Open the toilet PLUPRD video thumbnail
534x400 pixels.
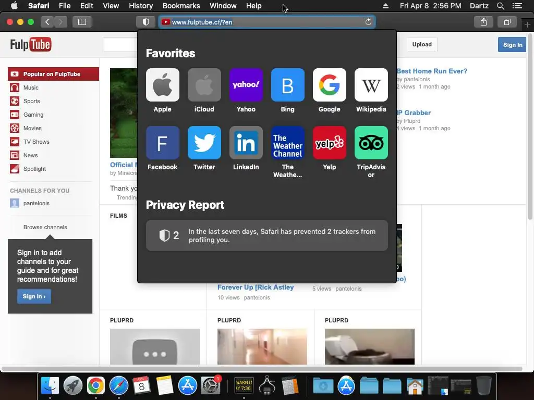(370, 346)
